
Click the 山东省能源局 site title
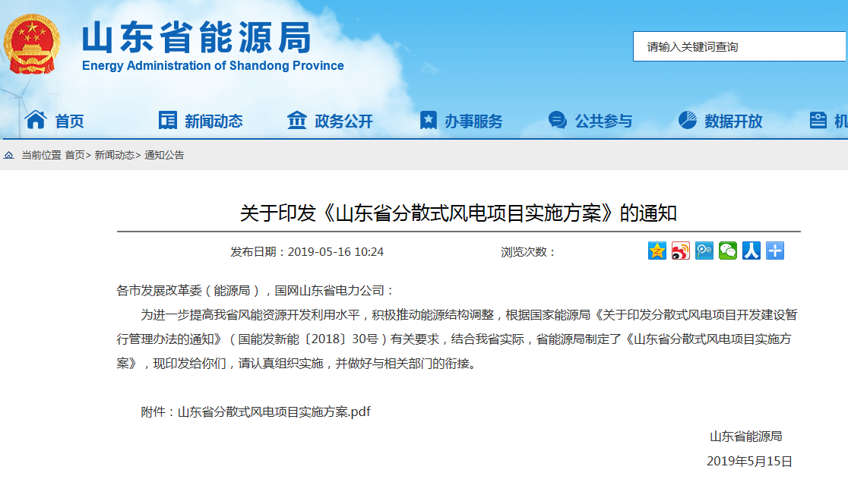click(x=197, y=38)
